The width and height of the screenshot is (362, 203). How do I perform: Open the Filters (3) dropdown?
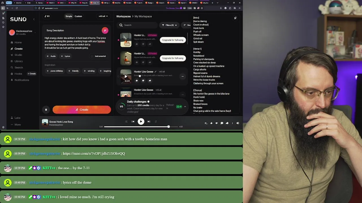tap(169, 25)
